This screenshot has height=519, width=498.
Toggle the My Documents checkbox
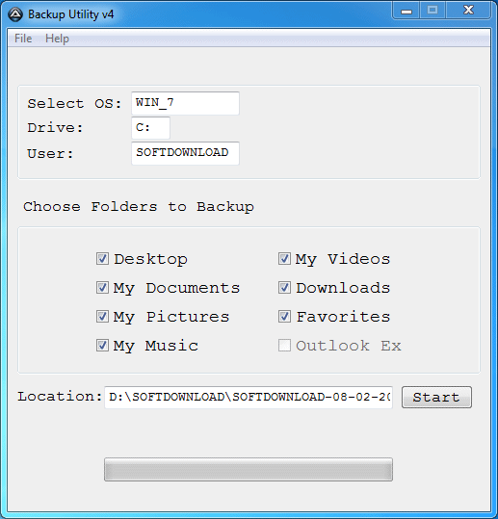click(x=102, y=287)
